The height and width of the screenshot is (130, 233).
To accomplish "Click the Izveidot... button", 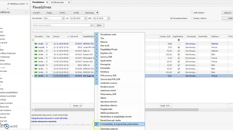I will click(x=37, y=13).
